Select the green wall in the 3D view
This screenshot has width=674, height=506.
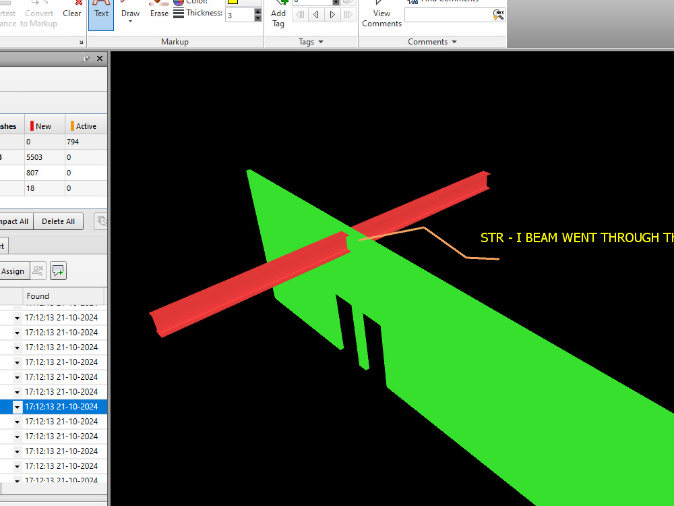click(x=494, y=366)
